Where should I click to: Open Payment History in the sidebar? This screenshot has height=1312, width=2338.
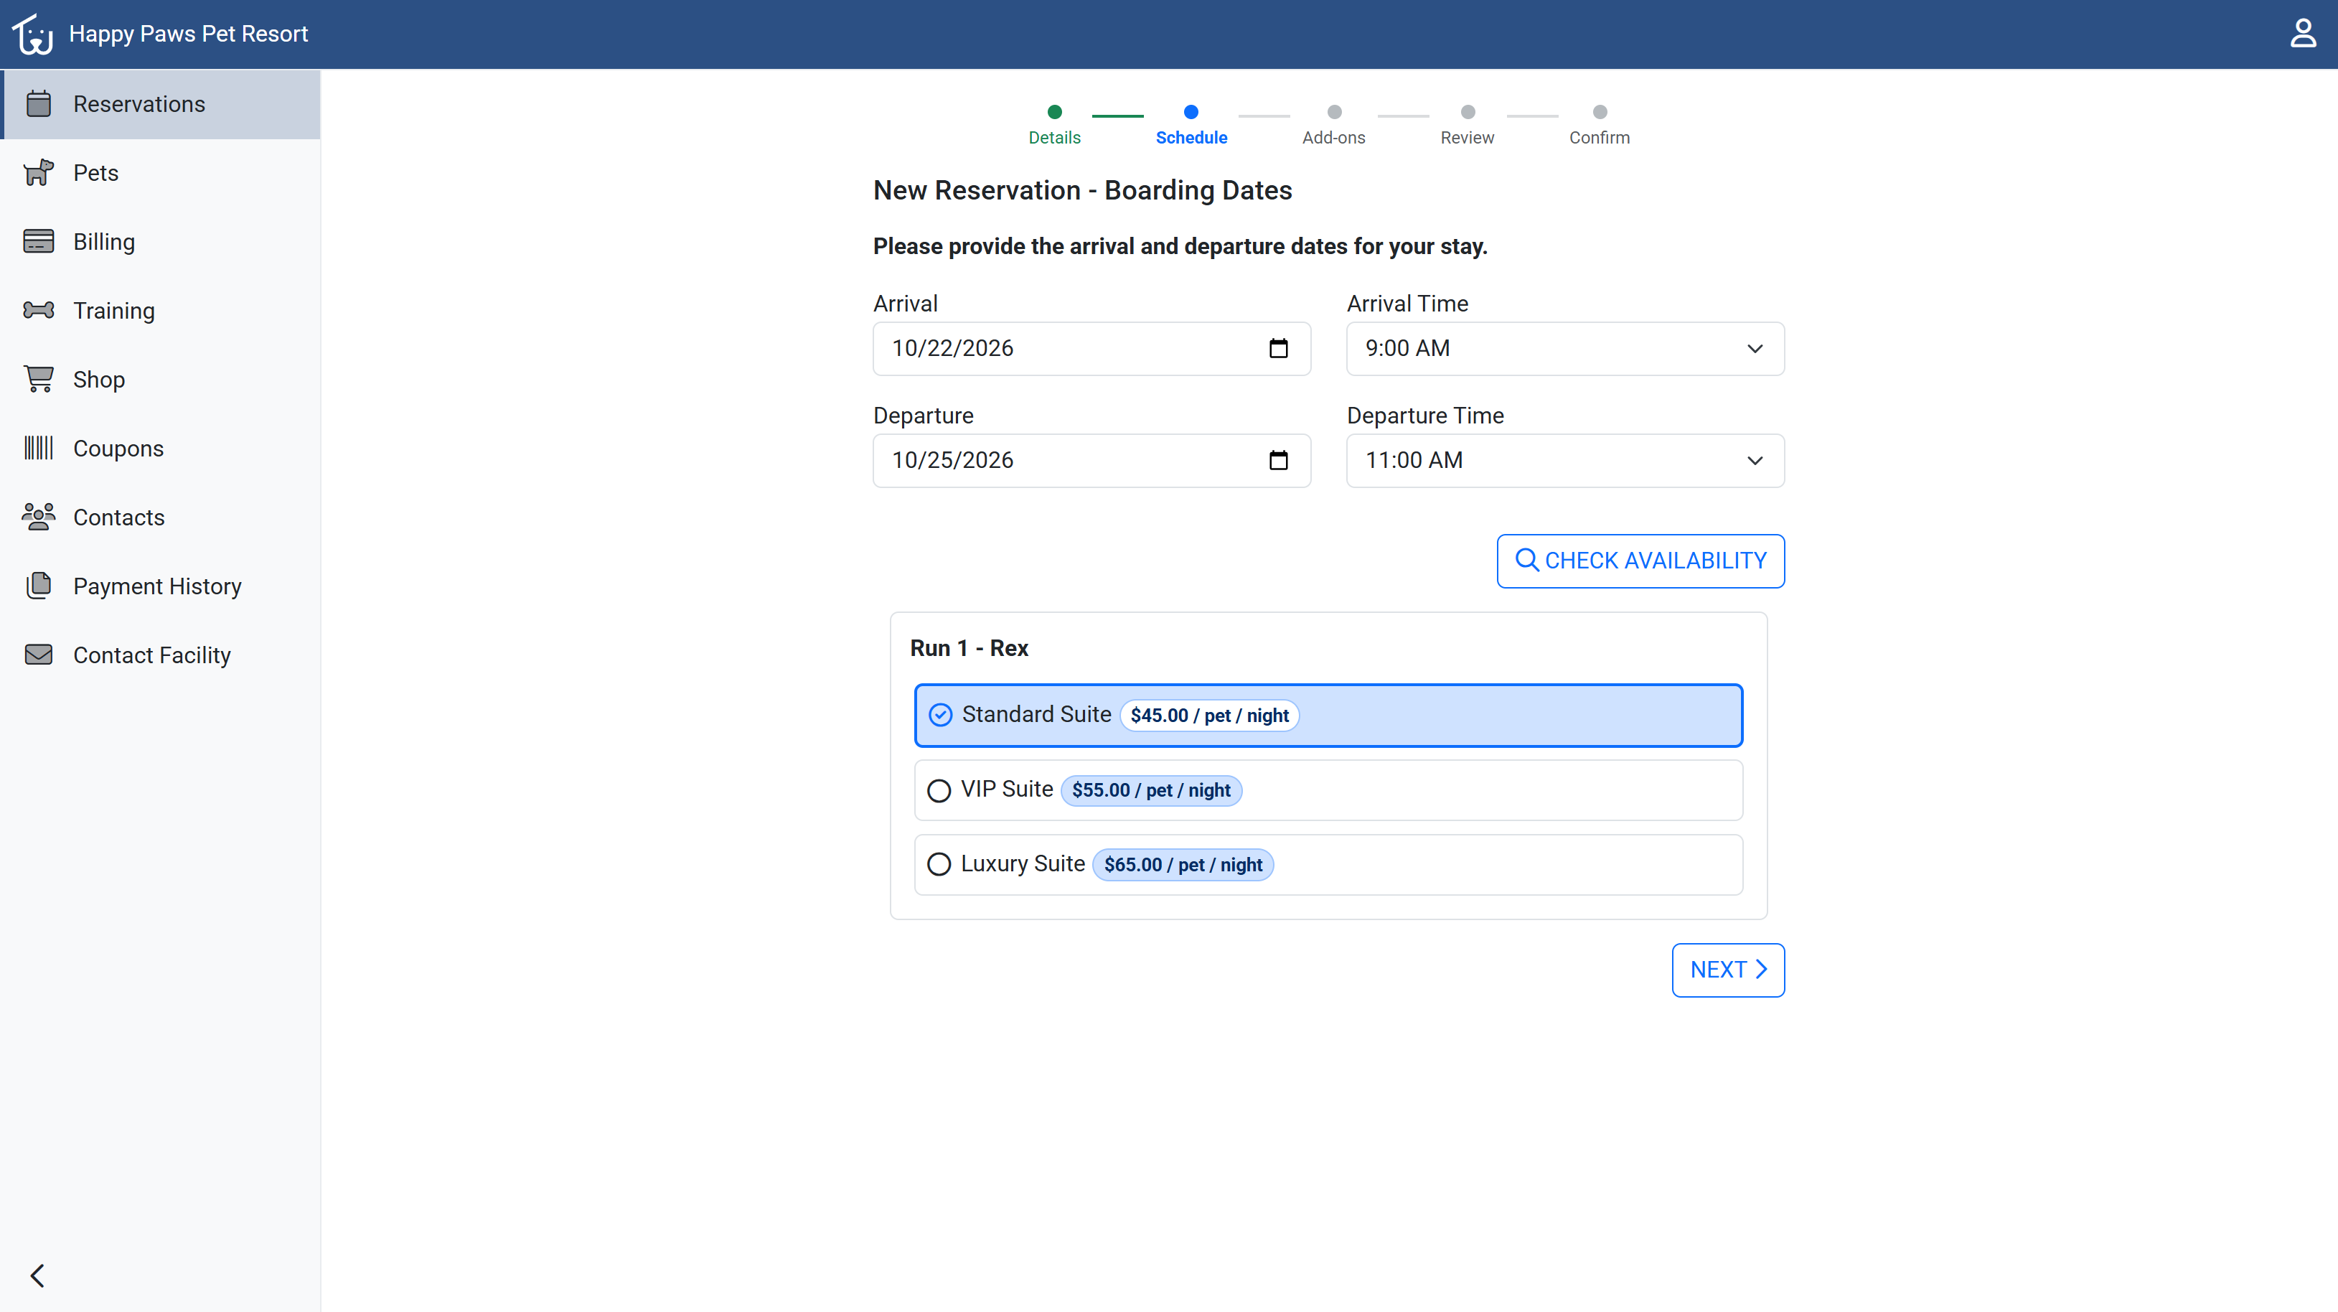[x=161, y=586]
